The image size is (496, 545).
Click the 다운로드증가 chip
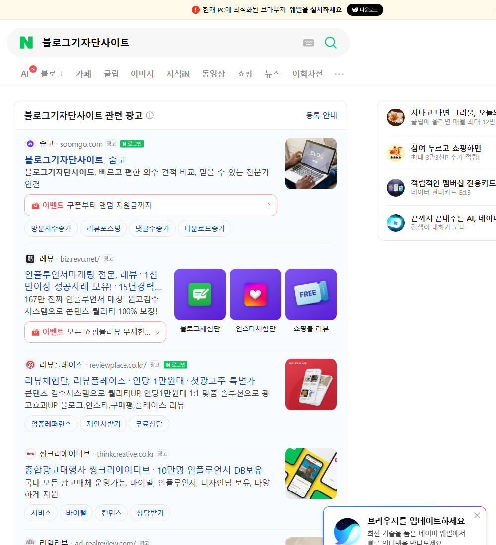(204, 228)
